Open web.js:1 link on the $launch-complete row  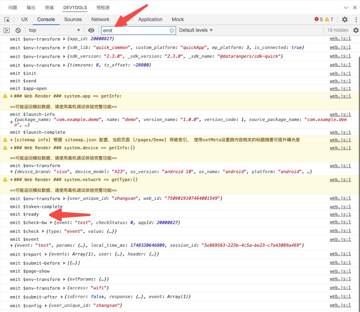click(x=340, y=133)
